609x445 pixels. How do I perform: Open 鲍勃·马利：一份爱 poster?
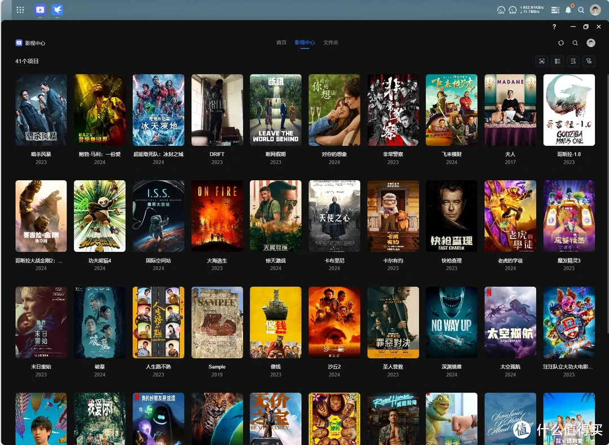point(99,110)
